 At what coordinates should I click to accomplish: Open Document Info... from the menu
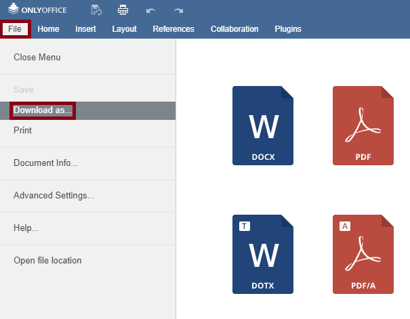coord(45,163)
